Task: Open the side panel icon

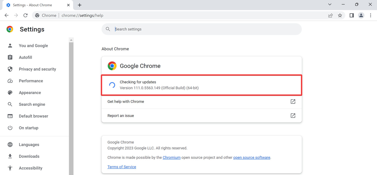Action: point(352,15)
